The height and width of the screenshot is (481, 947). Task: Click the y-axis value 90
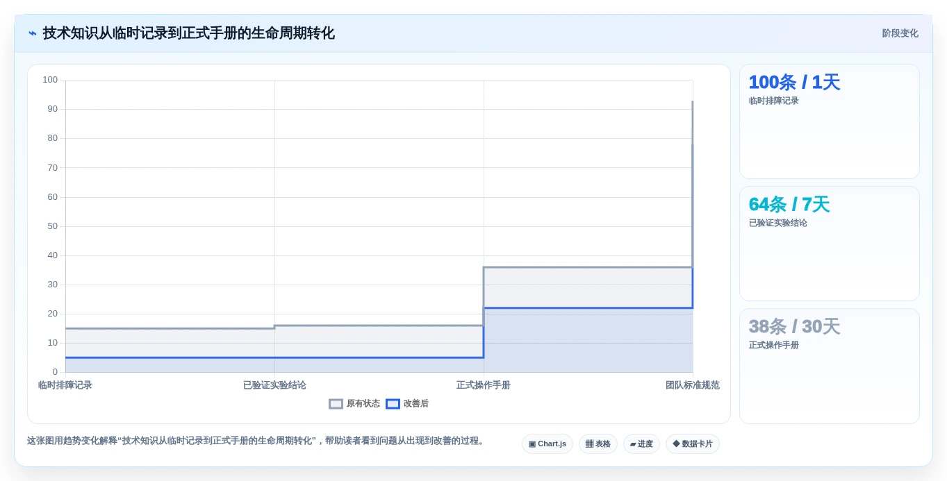coord(52,109)
